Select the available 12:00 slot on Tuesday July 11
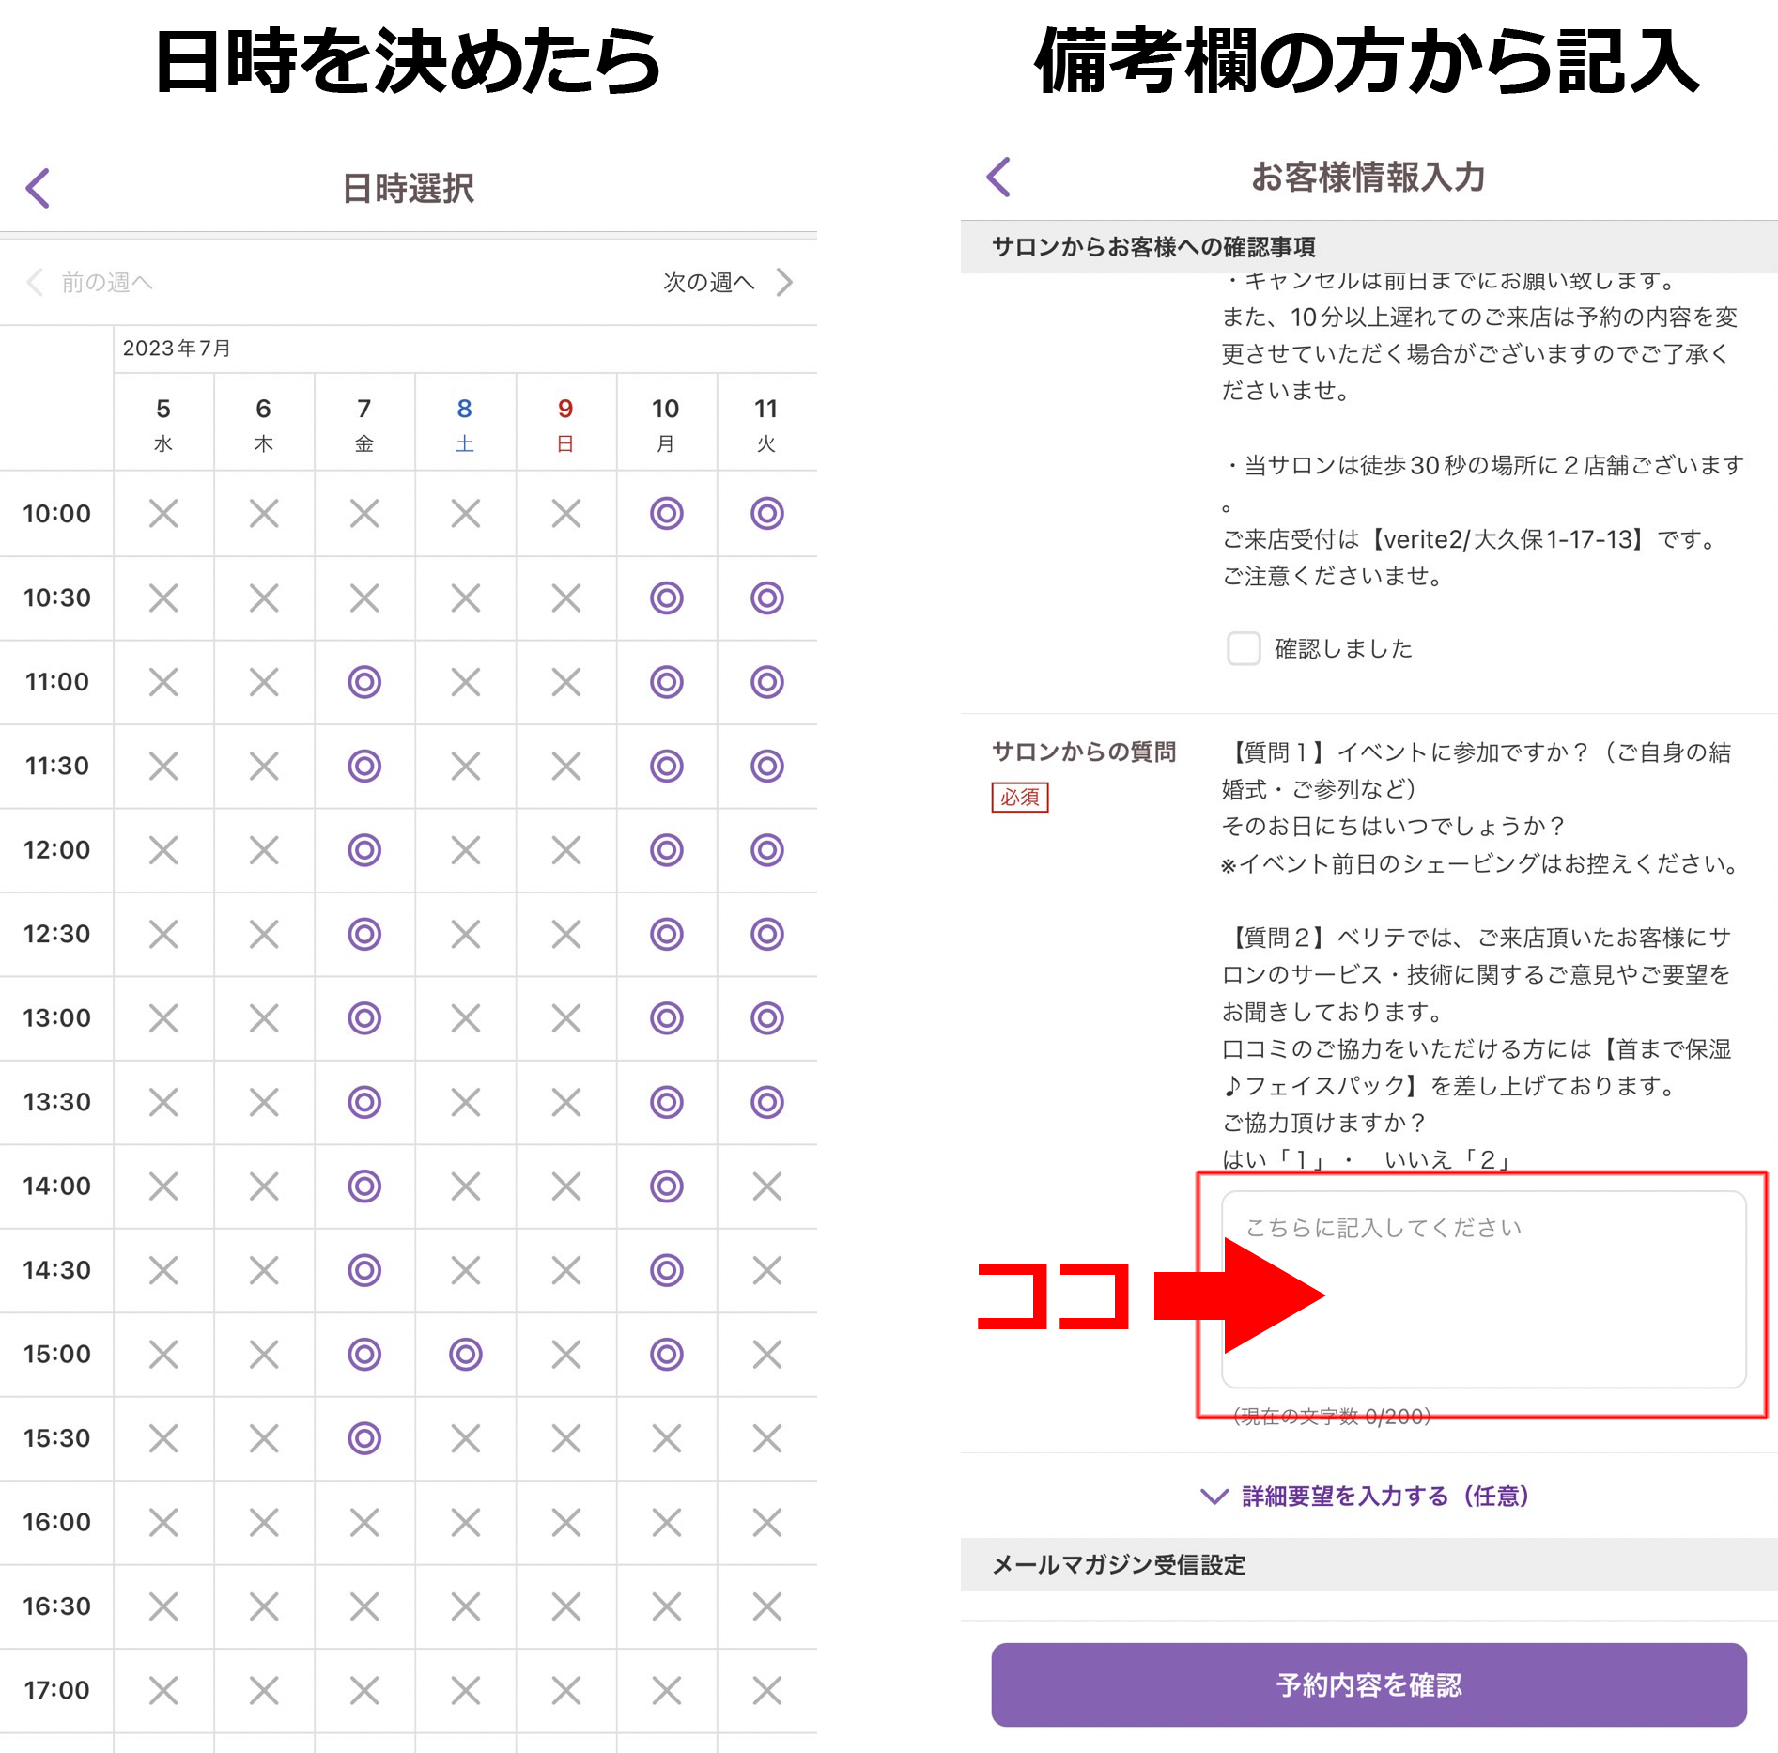 tap(766, 849)
